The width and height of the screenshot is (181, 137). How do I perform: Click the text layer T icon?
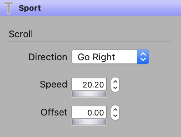9,8
